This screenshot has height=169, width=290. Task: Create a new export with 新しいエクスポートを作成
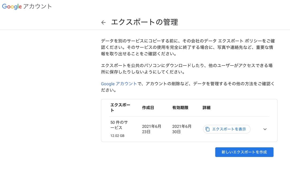coord(244,152)
